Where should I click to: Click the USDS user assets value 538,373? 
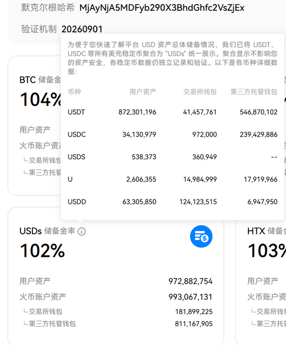[x=144, y=157]
